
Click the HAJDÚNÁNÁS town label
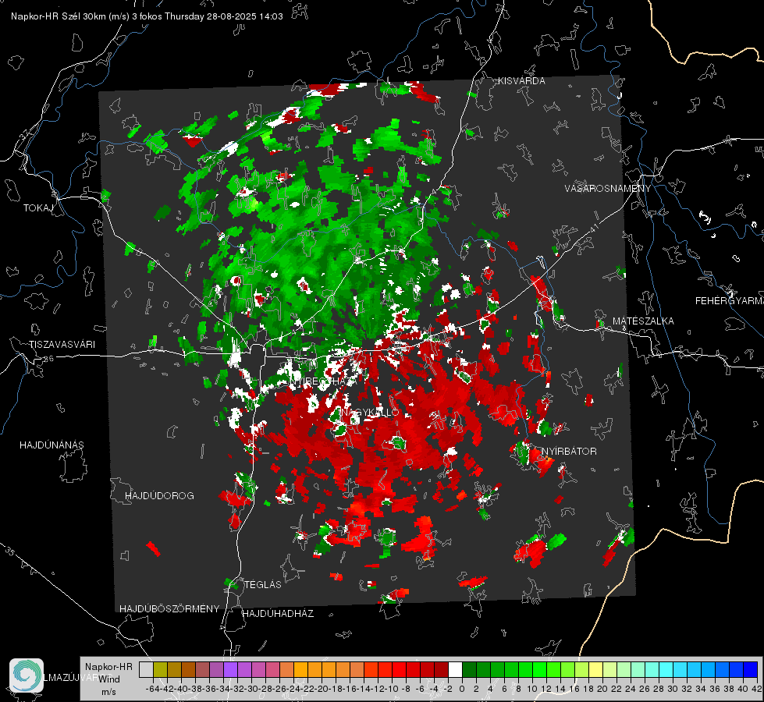coord(52,445)
